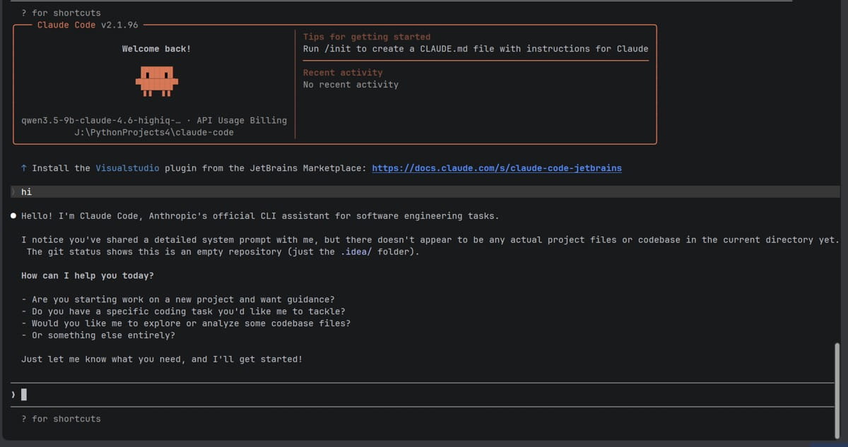Click the 'Welcome back!' greeting text
The image size is (848, 447).
coord(156,49)
